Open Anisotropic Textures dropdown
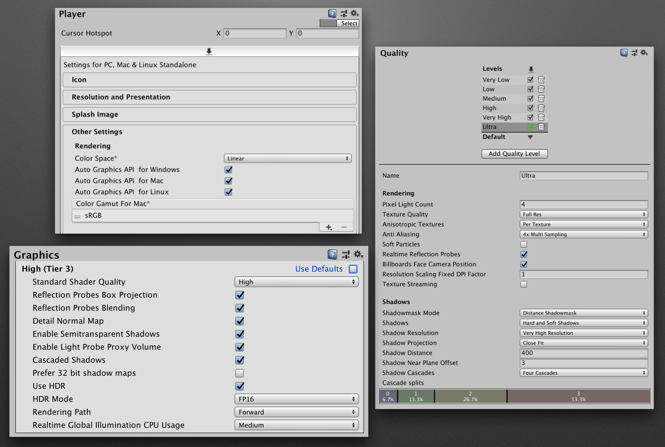 [x=584, y=225]
